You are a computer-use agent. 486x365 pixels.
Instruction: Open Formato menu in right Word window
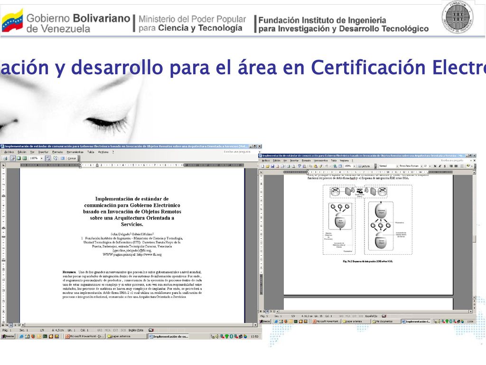click(x=306, y=161)
